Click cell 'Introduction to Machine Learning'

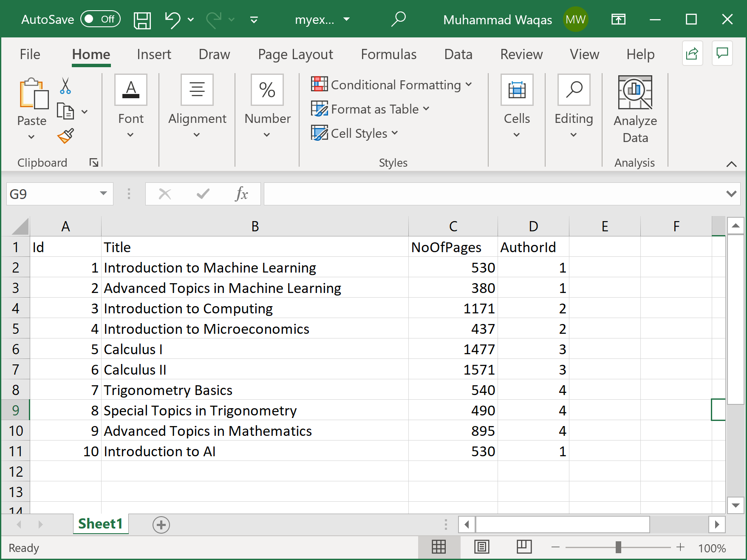(255, 267)
